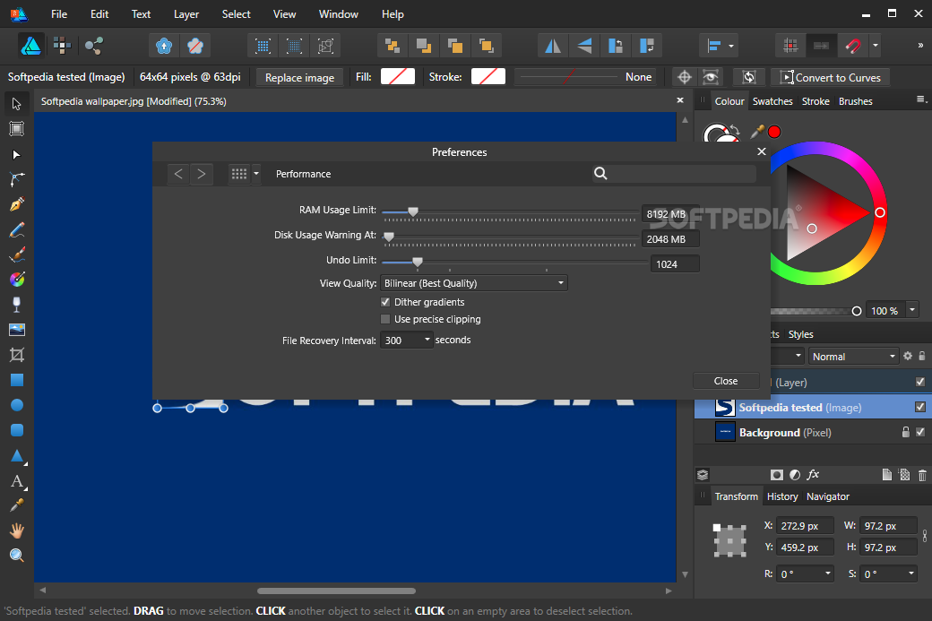Enable Use precise clipping checkbox

[385, 319]
